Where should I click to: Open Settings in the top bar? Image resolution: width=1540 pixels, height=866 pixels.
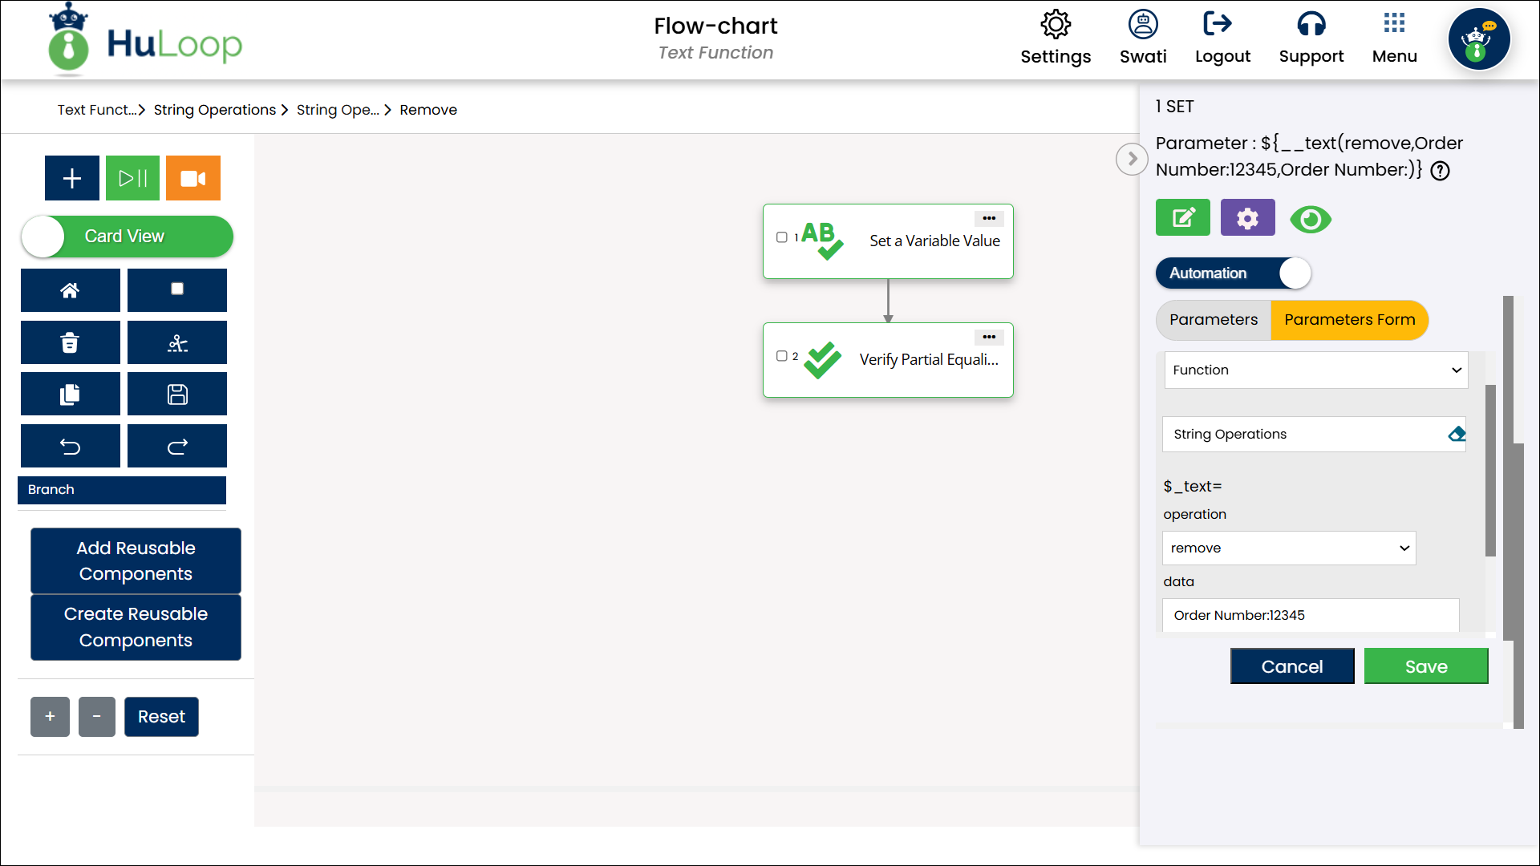[x=1056, y=38]
